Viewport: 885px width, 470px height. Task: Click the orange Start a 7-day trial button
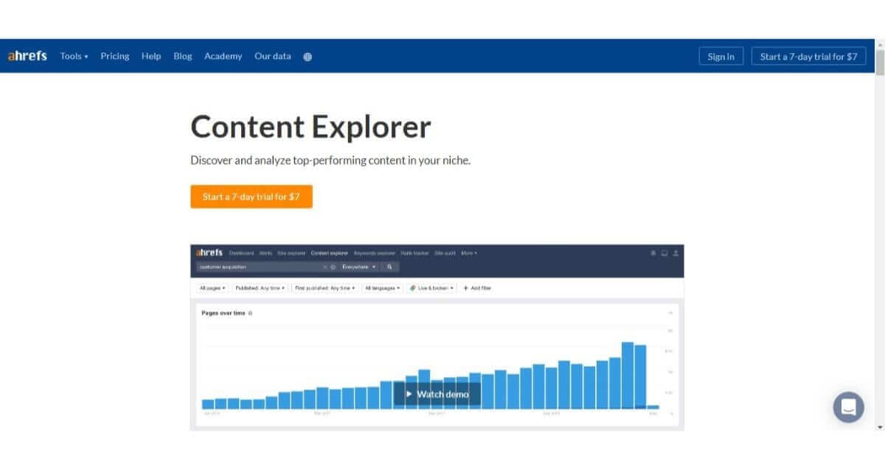251,197
